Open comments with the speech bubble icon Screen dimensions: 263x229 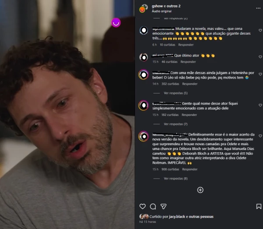tap(153, 206)
